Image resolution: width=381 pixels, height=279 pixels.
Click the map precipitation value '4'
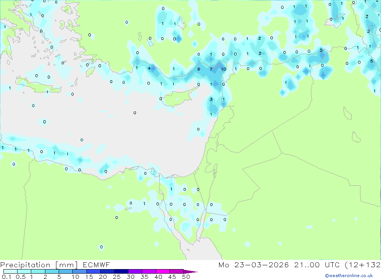149,69
